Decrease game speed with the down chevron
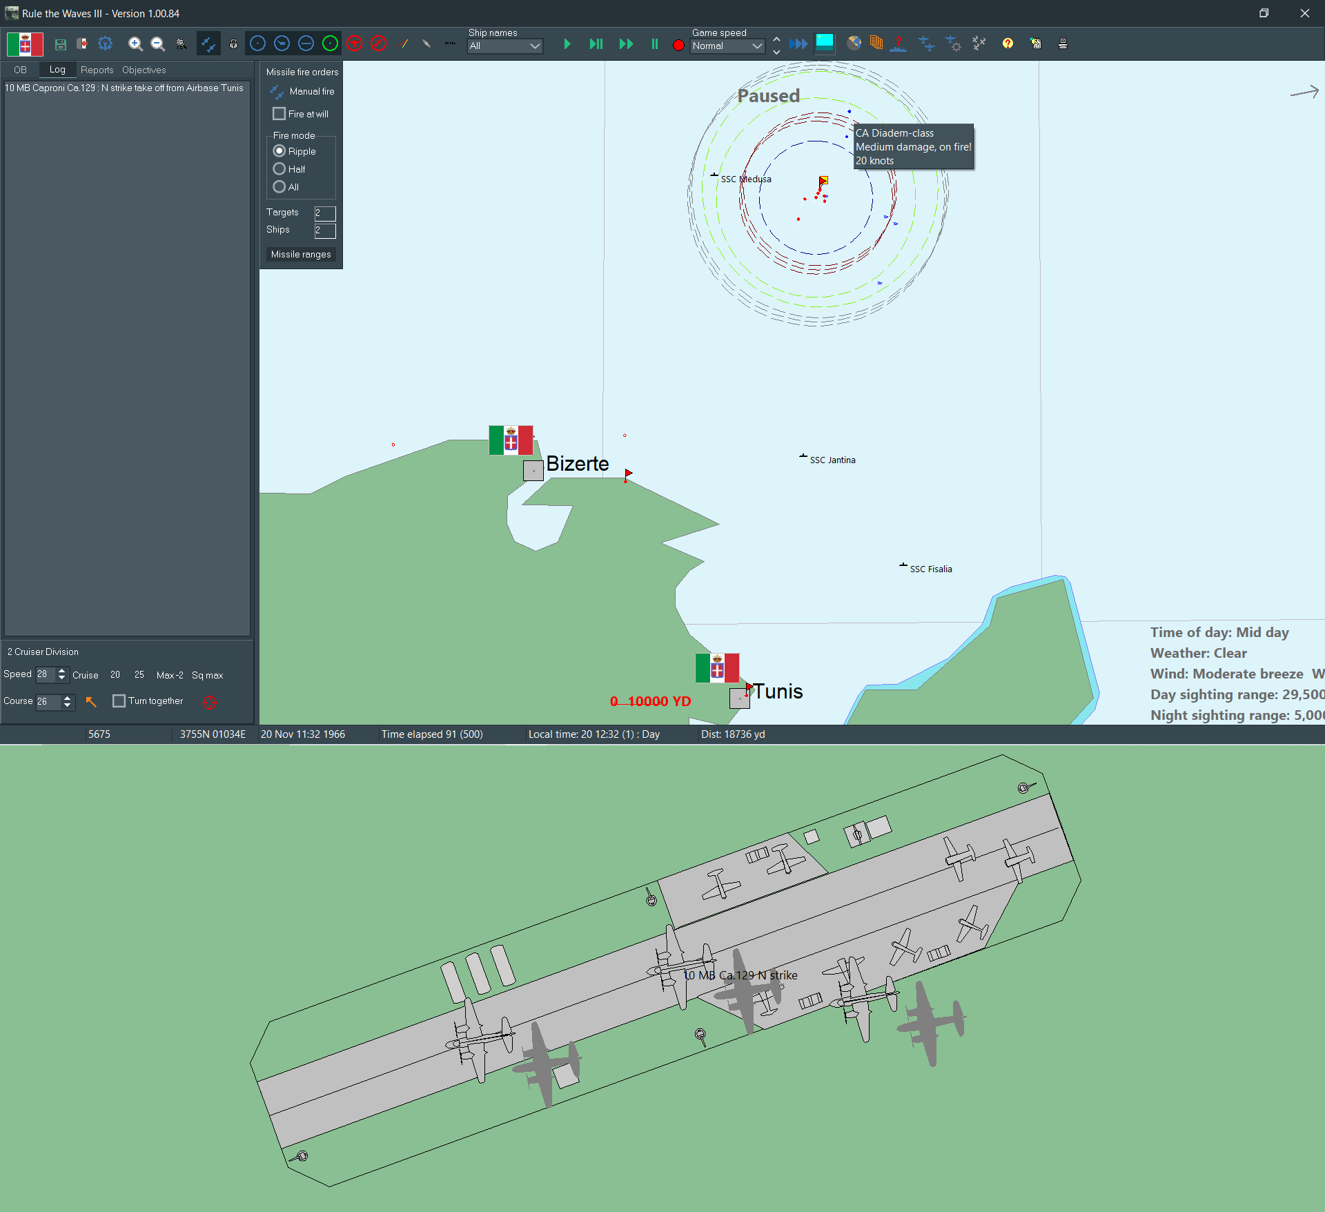This screenshot has width=1325, height=1212. tap(776, 52)
